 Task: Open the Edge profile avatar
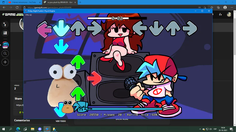(225, 7)
